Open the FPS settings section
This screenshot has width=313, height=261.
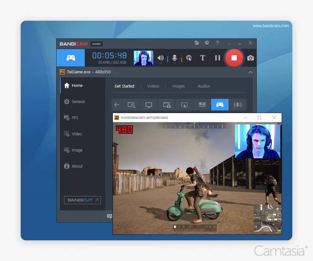pyautogui.click(x=82, y=118)
